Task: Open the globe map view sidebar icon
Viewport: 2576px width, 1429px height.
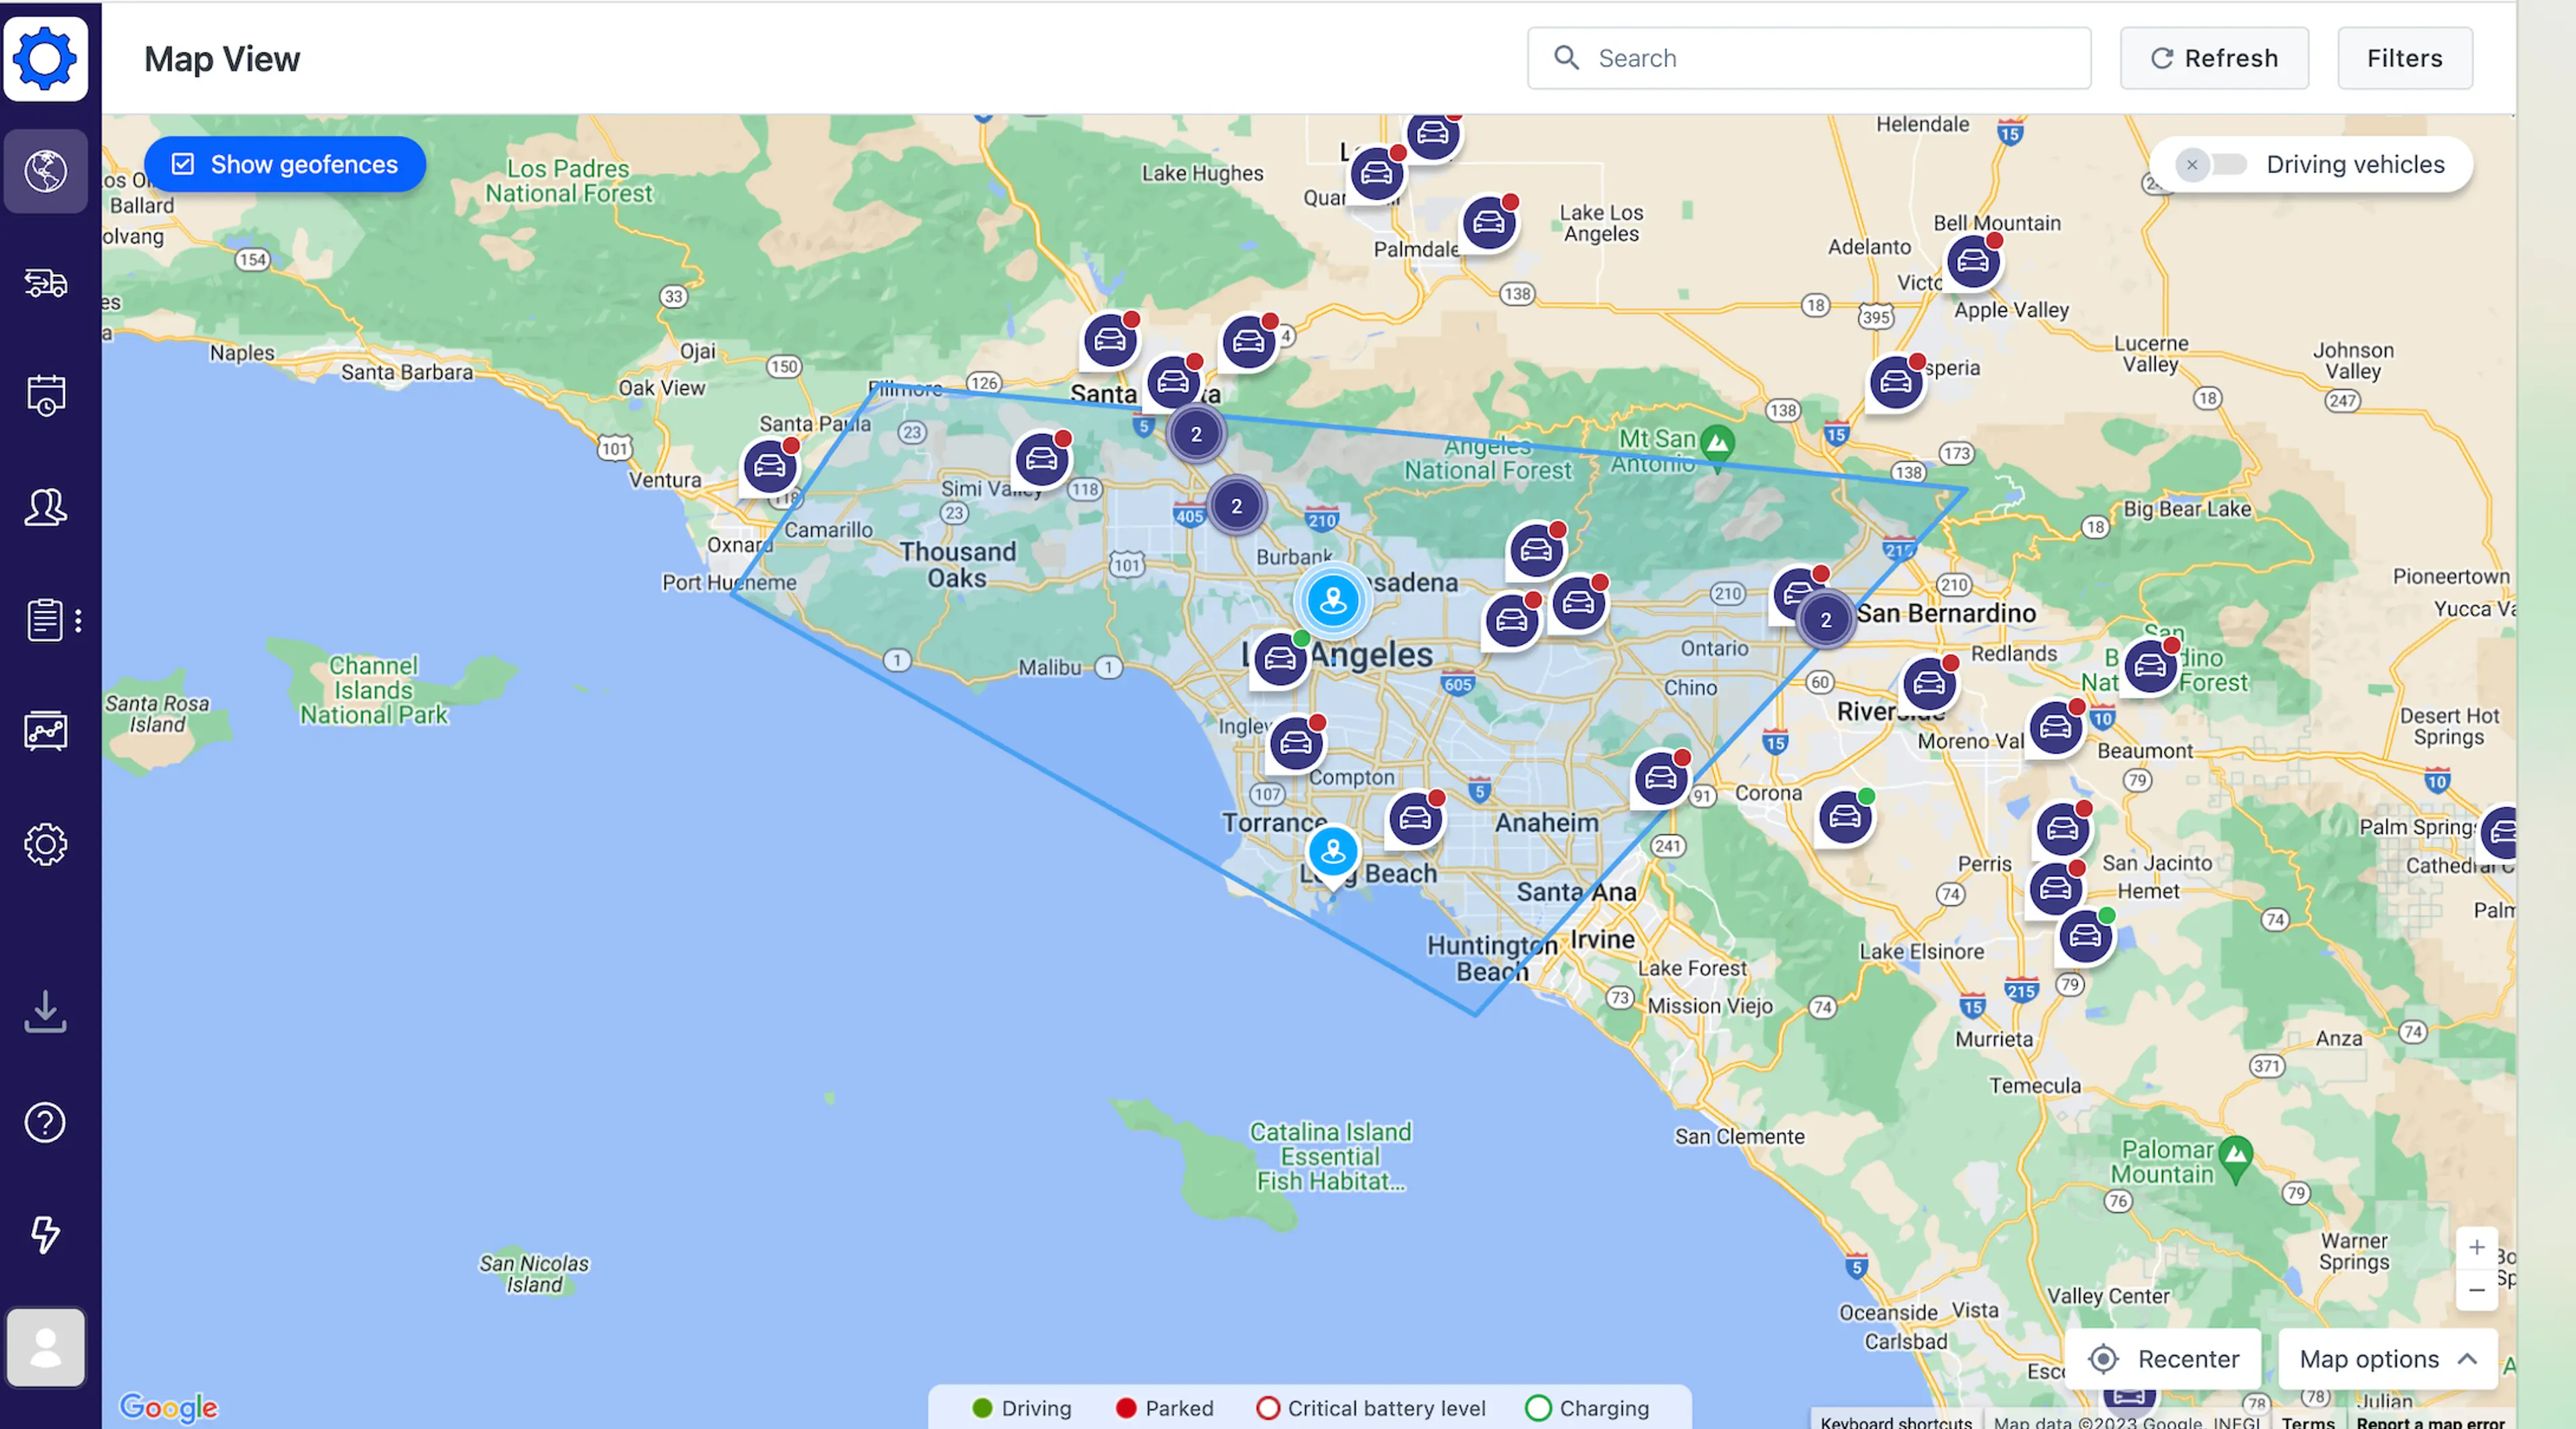Action: [x=45, y=171]
